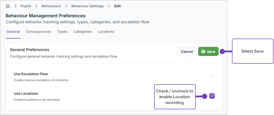Click the Select Save callout box
The height and width of the screenshot is (115, 274).
coord(252,51)
